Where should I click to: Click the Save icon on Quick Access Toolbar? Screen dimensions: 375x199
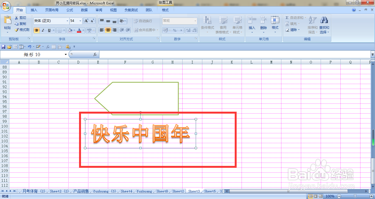[x=3, y=47]
